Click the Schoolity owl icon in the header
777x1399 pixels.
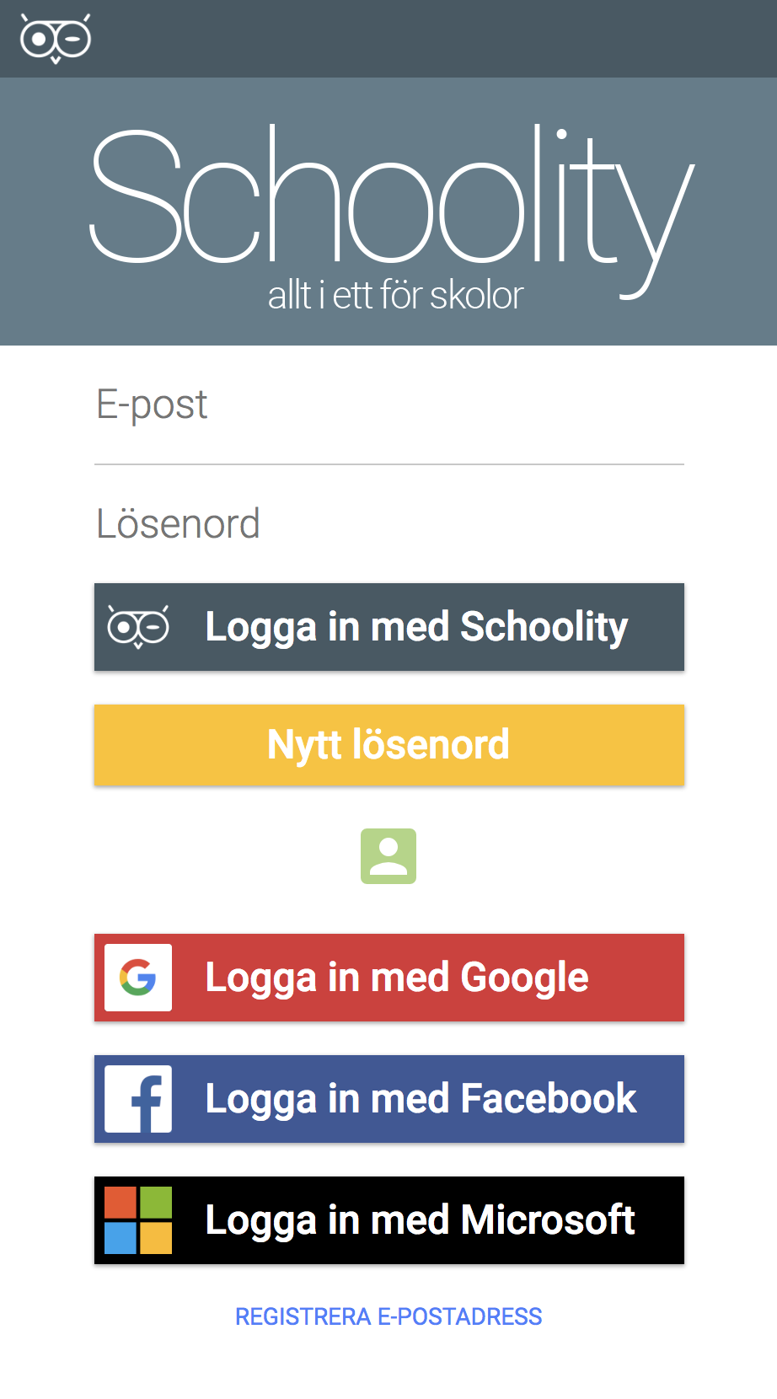point(54,38)
